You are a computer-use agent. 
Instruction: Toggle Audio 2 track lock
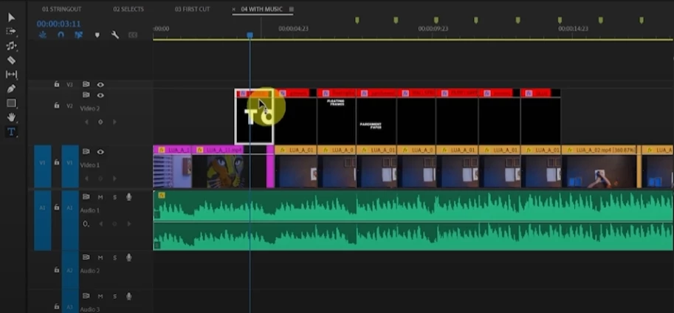56,270
